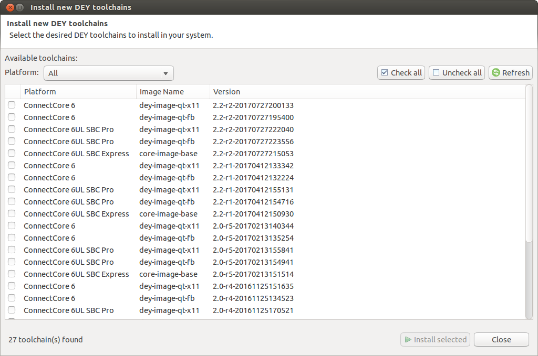Check the toolchain version 2.2-r2-20170727200133 checkbox
The width and height of the screenshot is (538, 356).
[12, 105]
